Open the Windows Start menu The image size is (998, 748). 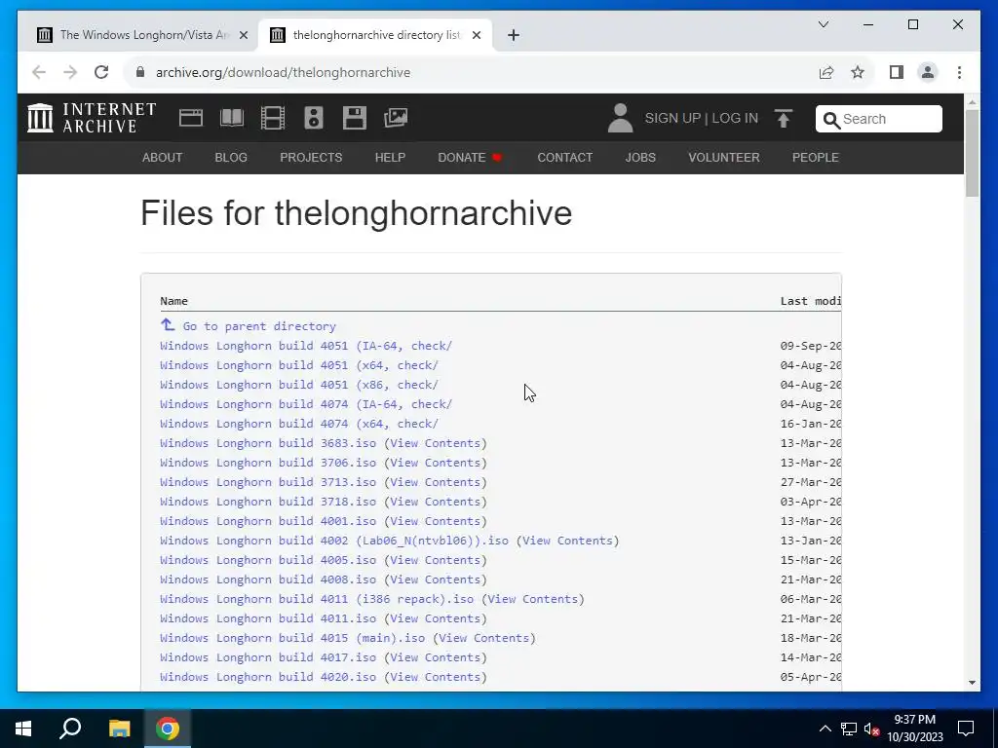coord(23,729)
